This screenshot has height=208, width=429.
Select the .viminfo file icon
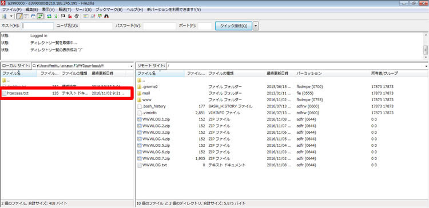click(x=139, y=113)
